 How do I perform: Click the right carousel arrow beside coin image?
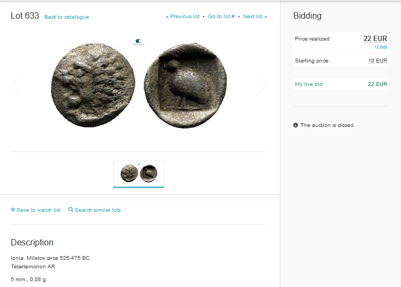coord(261,85)
